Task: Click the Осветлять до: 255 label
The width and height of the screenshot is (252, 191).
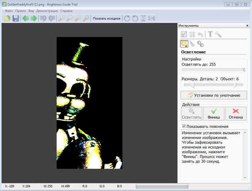Action: pyautogui.click(x=199, y=64)
